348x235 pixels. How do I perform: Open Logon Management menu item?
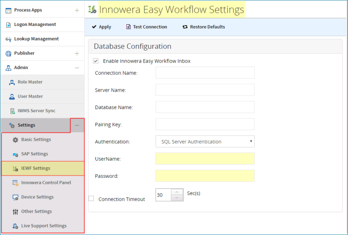[42, 25]
